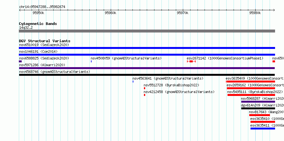Click the gray 14q32.2 cytogenetic band bar
This screenshot has height=141, width=284.
pyautogui.click(x=147, y=31)
